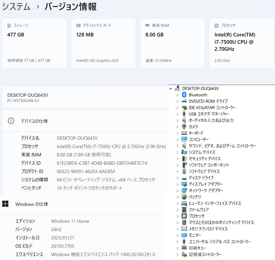Image resolution: width=275 pixels, height=260 pixels.
Task: Open the ストレージ 477 GB card
Action: click(x=34, y=43)
